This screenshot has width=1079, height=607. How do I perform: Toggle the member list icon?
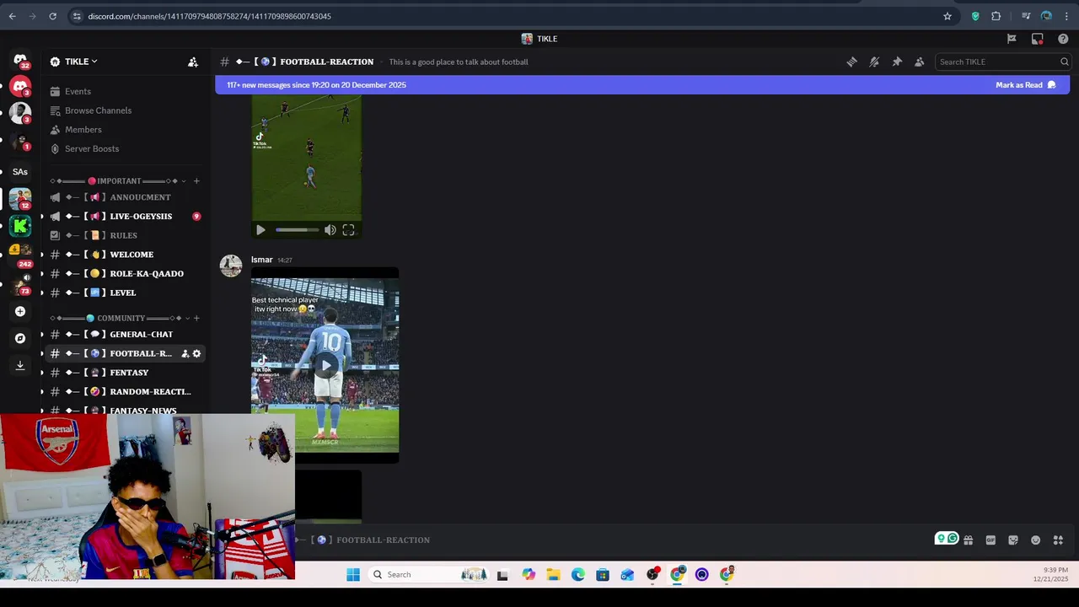(919, 62)
